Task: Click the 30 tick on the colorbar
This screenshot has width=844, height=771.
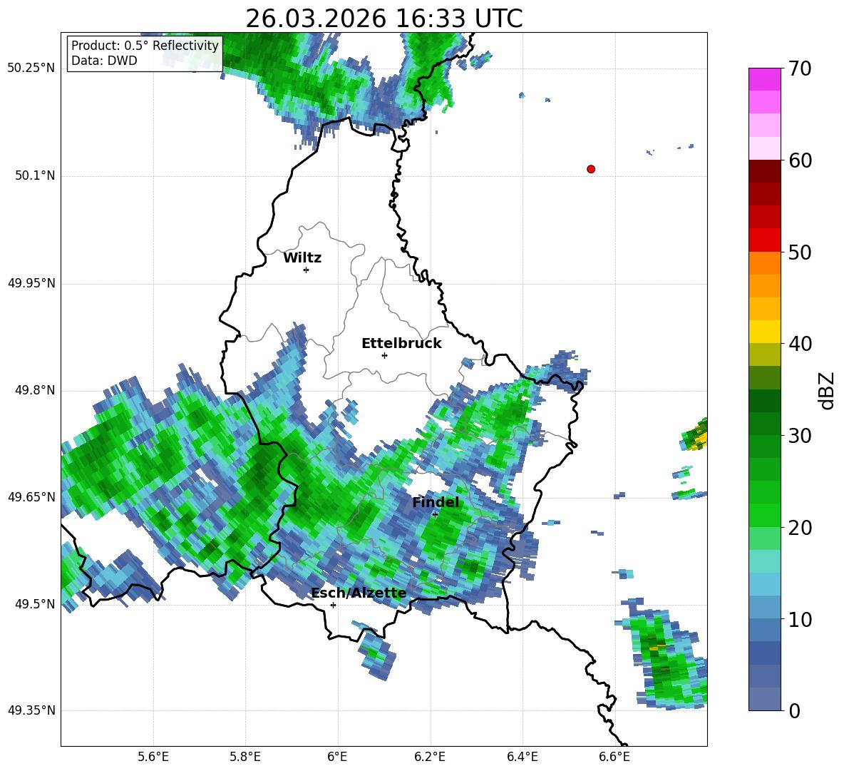Action: point(800,436)
